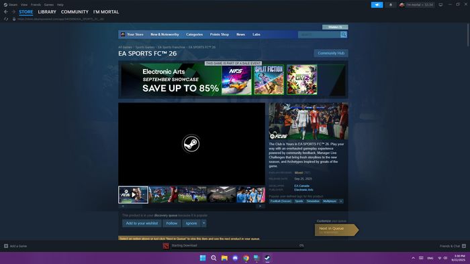Click the Simulation tag
470x264 pixels.
point(313,201)
